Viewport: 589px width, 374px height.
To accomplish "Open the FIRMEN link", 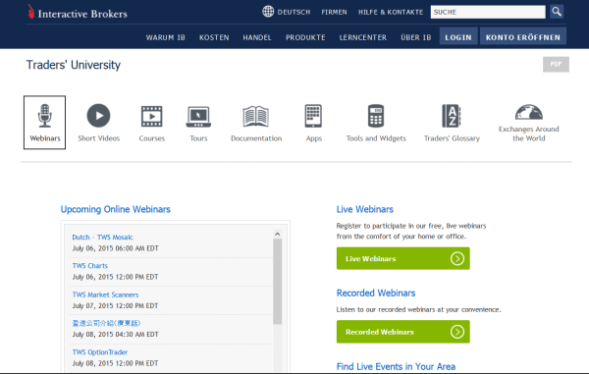I will [334, 12].
